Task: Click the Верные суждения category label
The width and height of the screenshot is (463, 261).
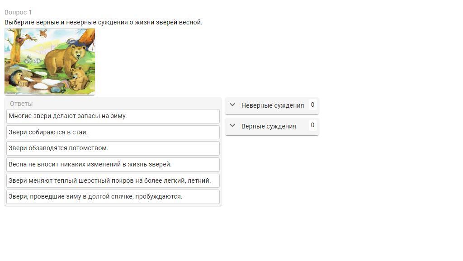Action: click(x=269, y=126)
